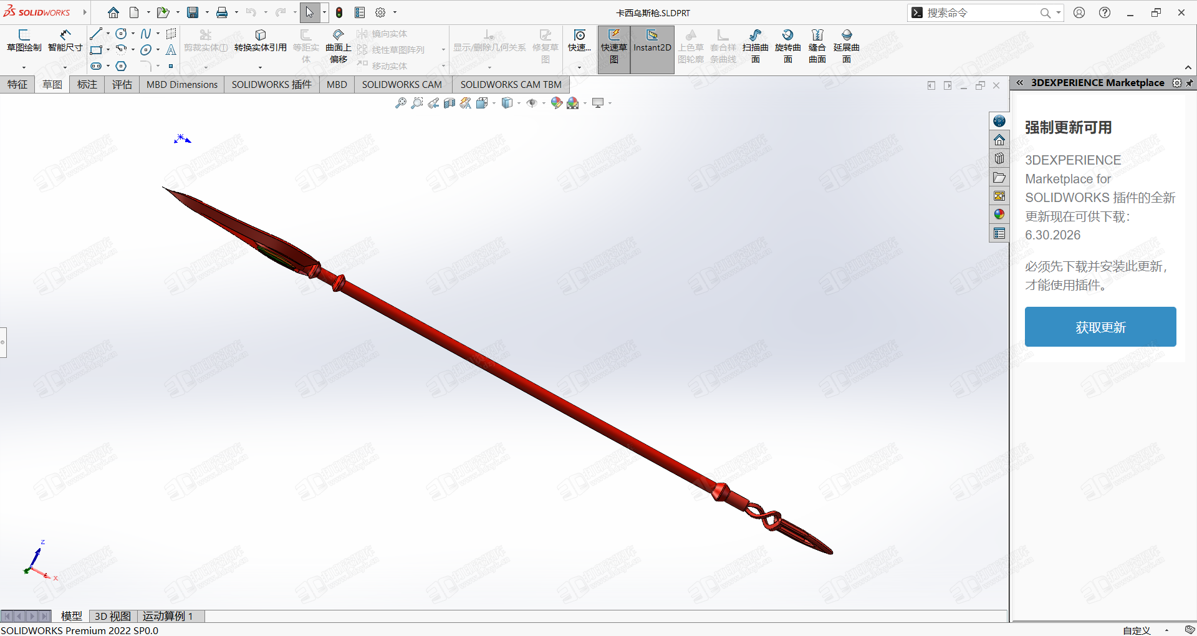Image resolution: width=1197 pixels, height=636 pixels.
Task: Switch to the 评估 evaluate tab
Action: pos(122,85)
